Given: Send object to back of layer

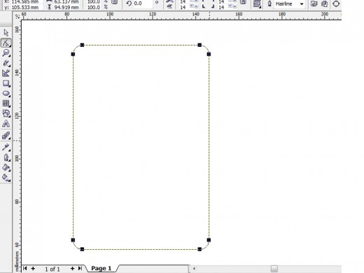Looking at the screenshot, I should coord(325,3).
